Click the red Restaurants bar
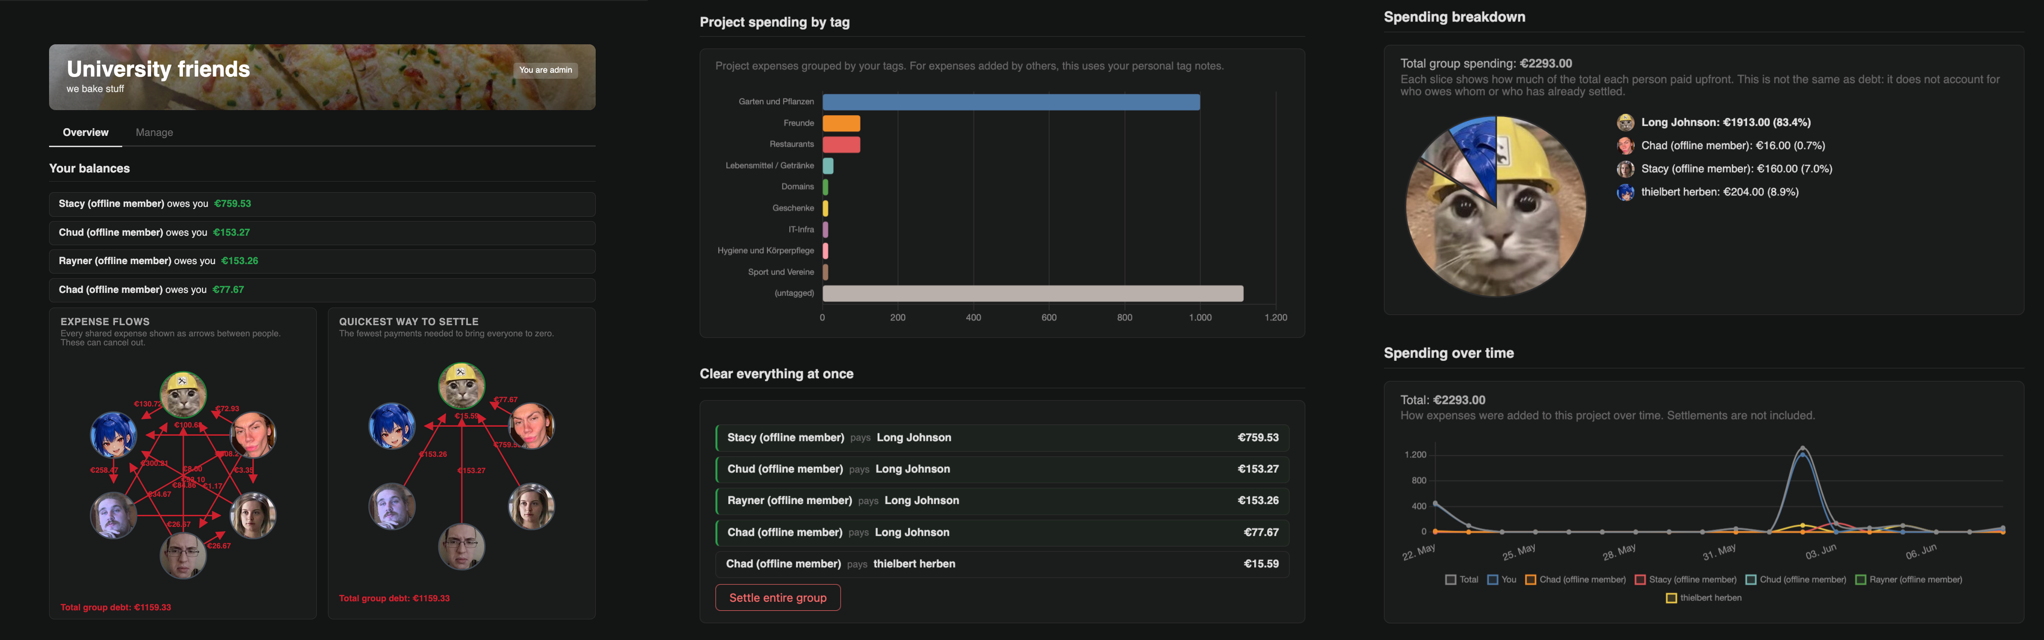The height and width of the screenshot is (640, 2044). tap(841, 145)
